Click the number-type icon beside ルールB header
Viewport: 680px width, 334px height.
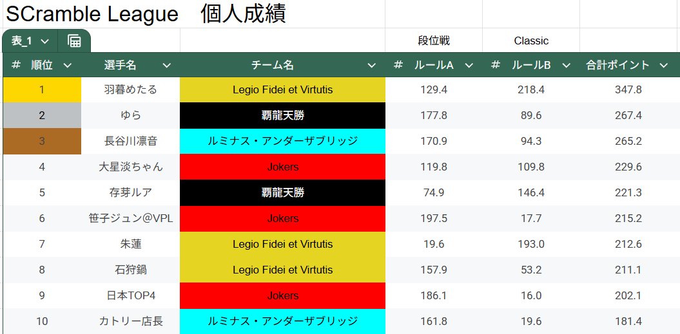click(x=495, y=65)
